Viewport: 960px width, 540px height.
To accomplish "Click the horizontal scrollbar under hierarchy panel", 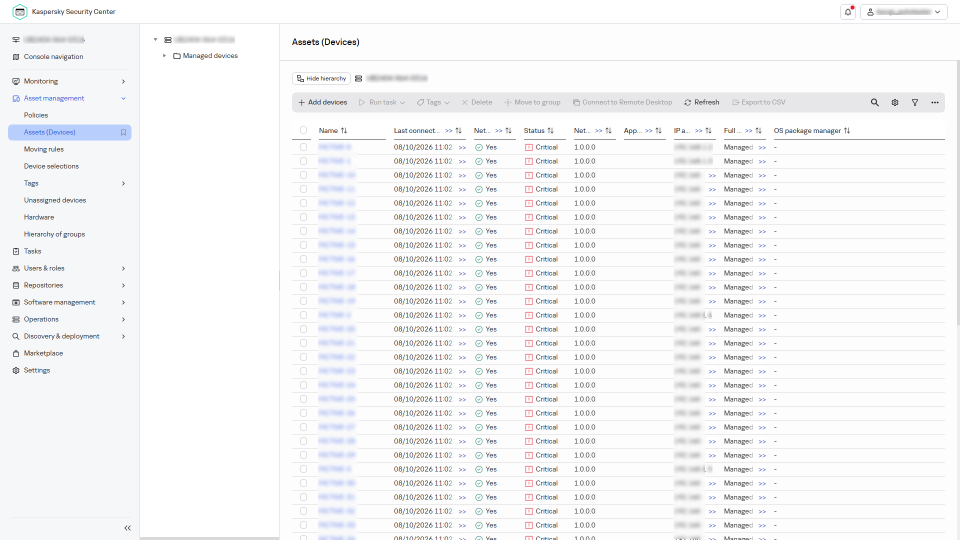I will (209, 538).
